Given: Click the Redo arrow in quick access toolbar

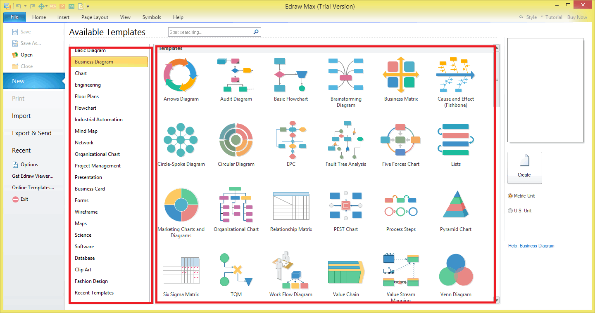Looking at the screenshot, I should pyautogui.click(x=32, y=6).
